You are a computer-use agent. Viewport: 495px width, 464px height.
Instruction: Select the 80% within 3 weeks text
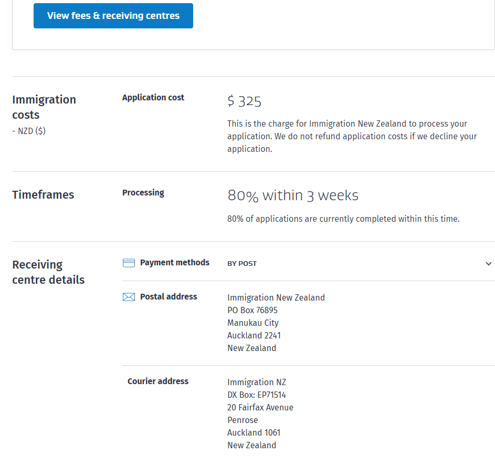click(293, 195)
